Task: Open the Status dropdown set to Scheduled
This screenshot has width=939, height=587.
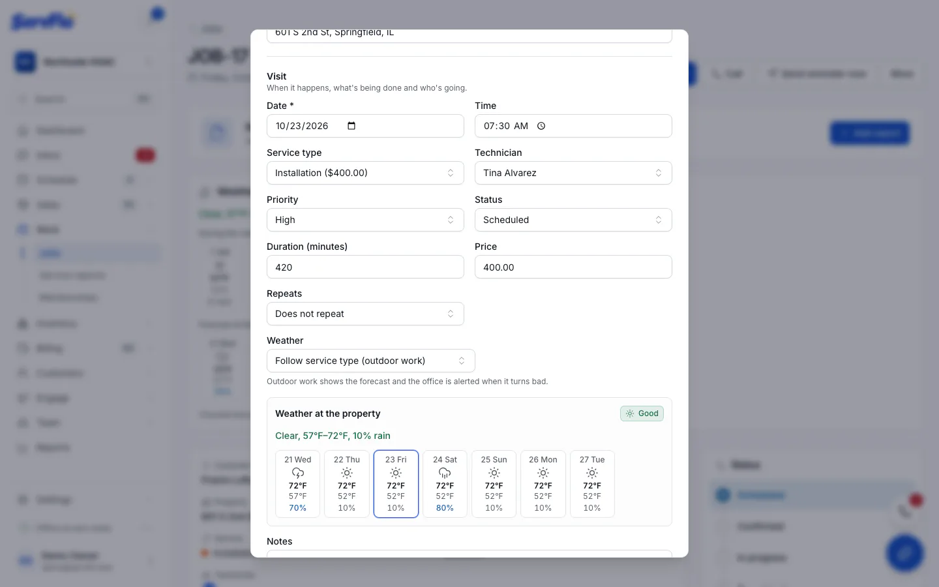Action: (x=573, y=220)
